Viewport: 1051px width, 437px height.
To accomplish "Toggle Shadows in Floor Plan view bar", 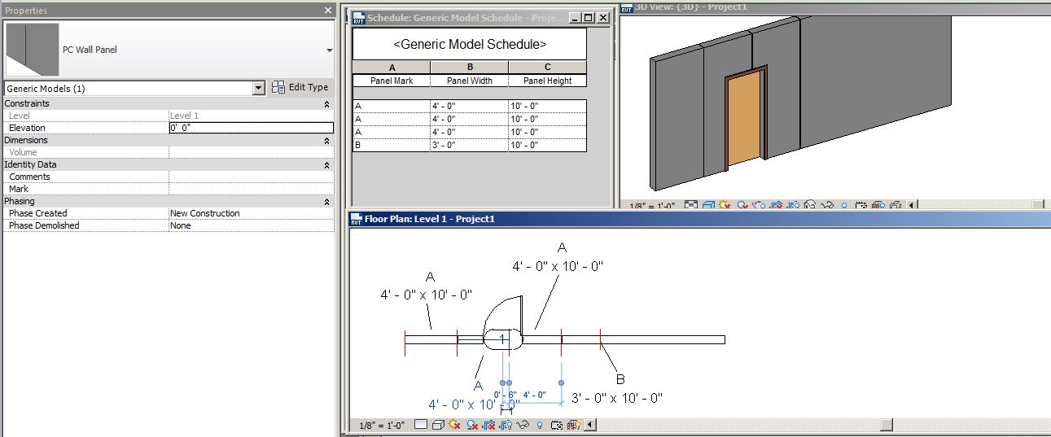I will [472, 425].
